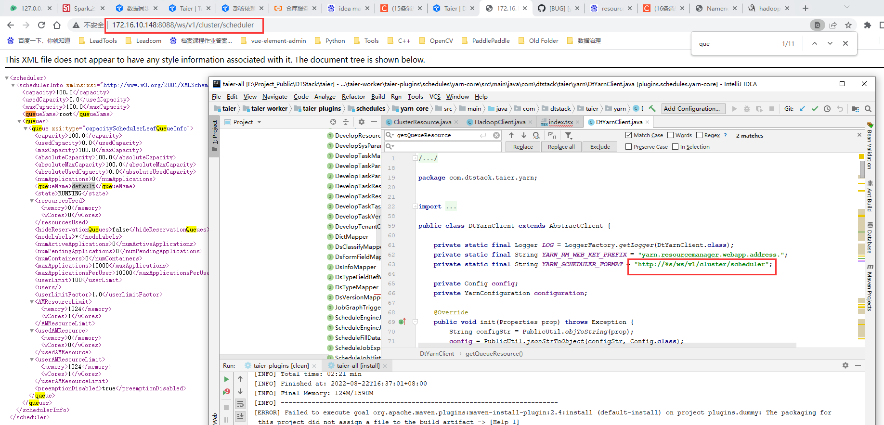The image size is (884, 425).
Task: Collapse all in Project panel
Action: tap(346, 122)
